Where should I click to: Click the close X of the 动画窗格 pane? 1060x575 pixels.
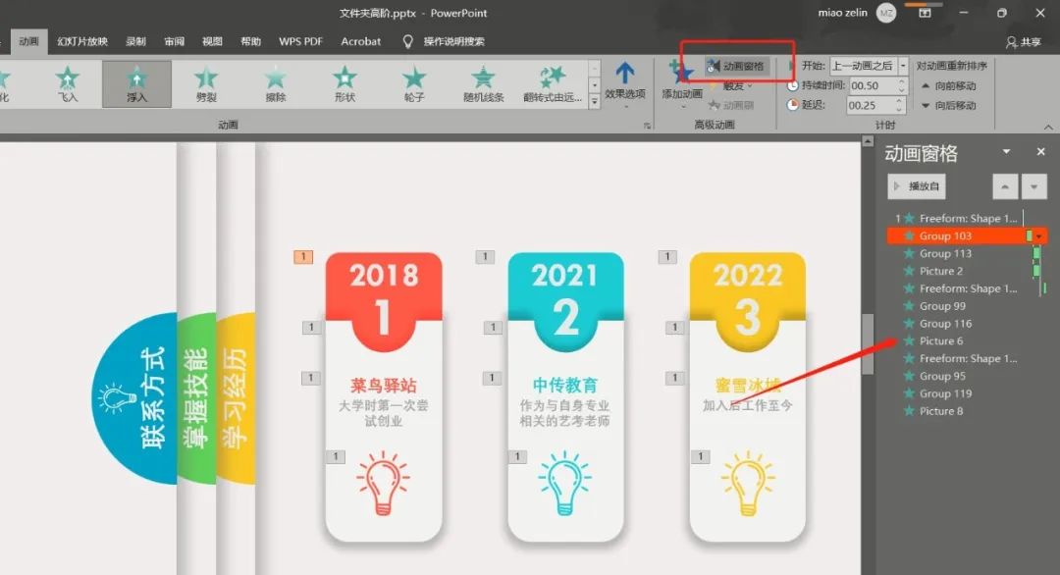[1041, 152]
